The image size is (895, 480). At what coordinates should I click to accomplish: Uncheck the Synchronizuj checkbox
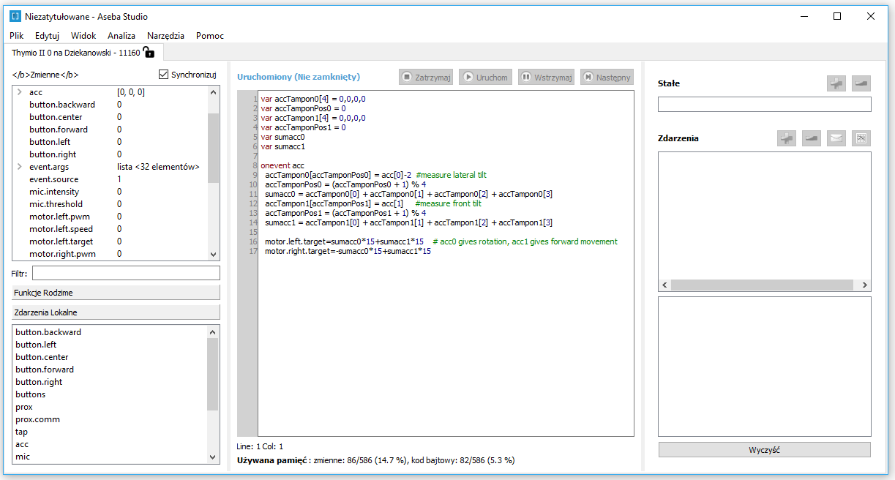[164, 75]
